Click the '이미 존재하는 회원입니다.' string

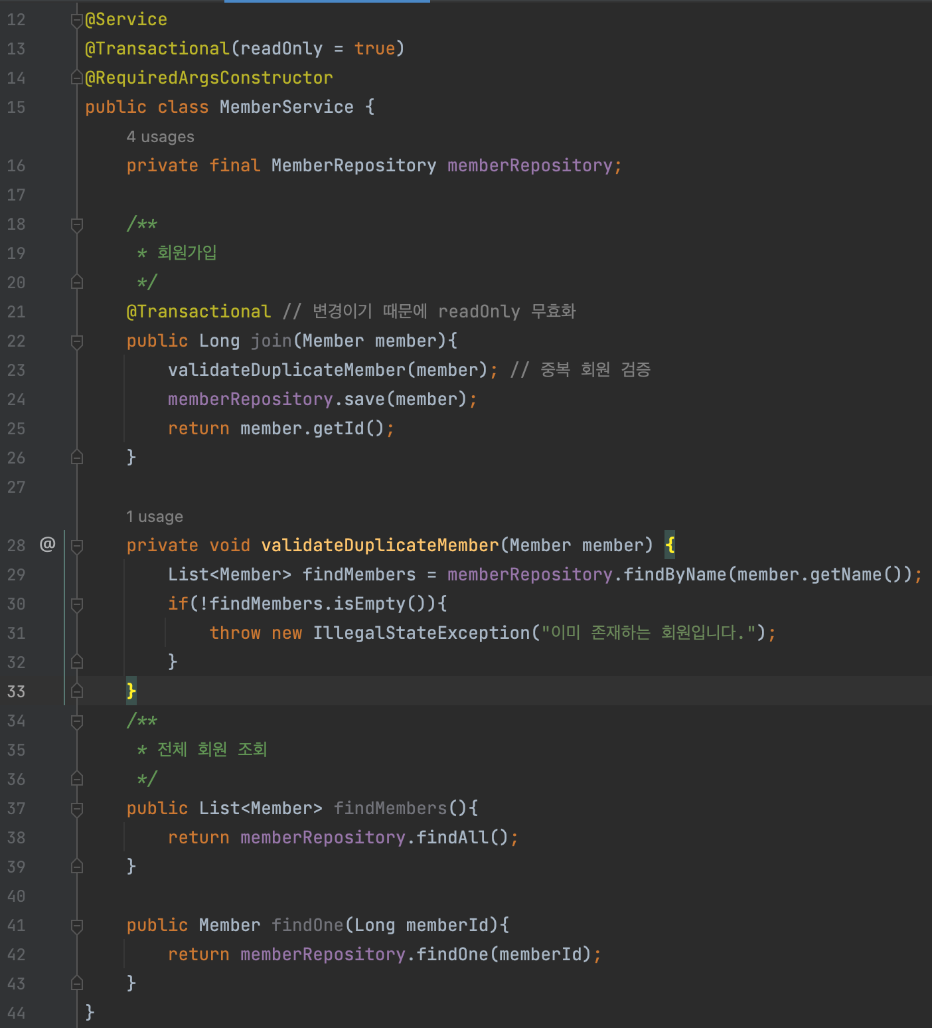tap(649, 633)
